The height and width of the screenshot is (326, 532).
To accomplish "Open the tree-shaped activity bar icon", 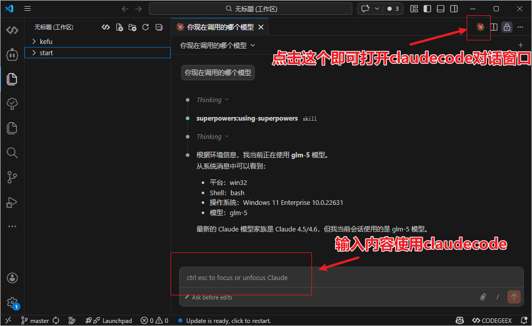I will [12, 104].
